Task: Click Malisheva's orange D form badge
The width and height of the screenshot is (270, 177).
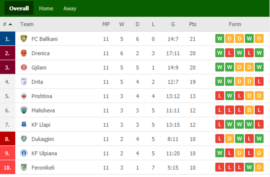Action: (x=249, y=110)
